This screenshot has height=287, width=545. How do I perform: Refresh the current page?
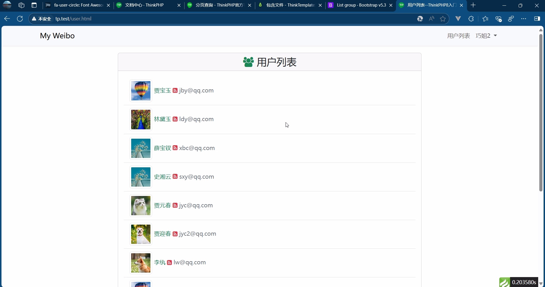pyautogui.click(x=20, y=19)
